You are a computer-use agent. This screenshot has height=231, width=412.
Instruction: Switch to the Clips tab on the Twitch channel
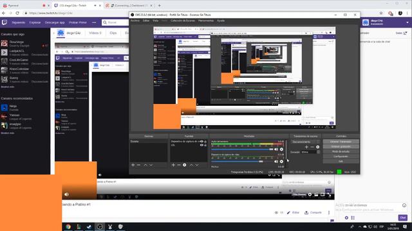click(113, 33)
